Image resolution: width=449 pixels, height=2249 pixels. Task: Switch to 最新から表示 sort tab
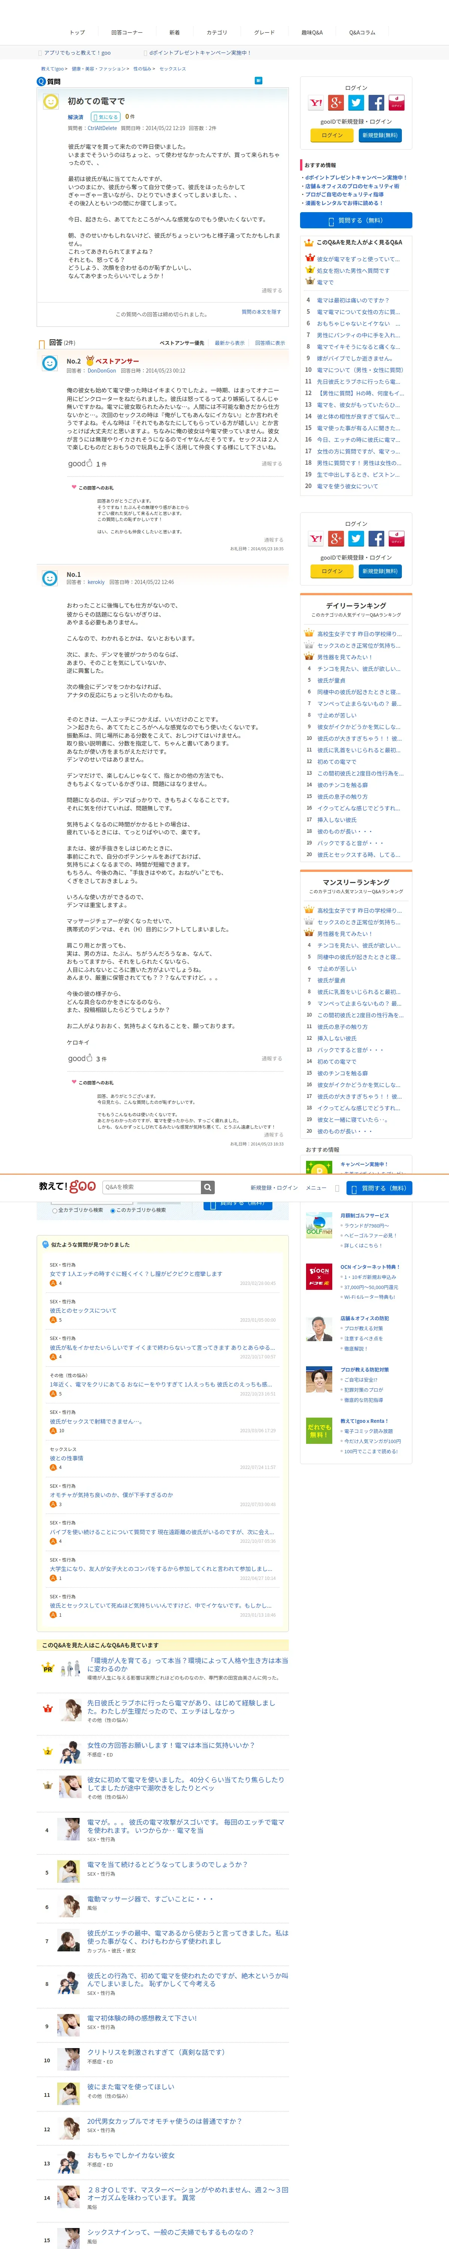click(229, 343)
